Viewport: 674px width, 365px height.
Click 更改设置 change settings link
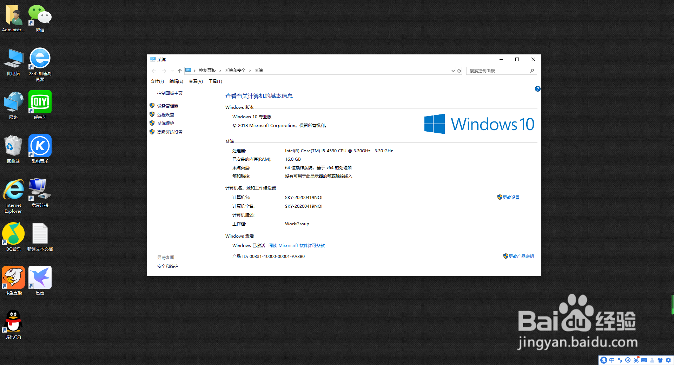511,198
